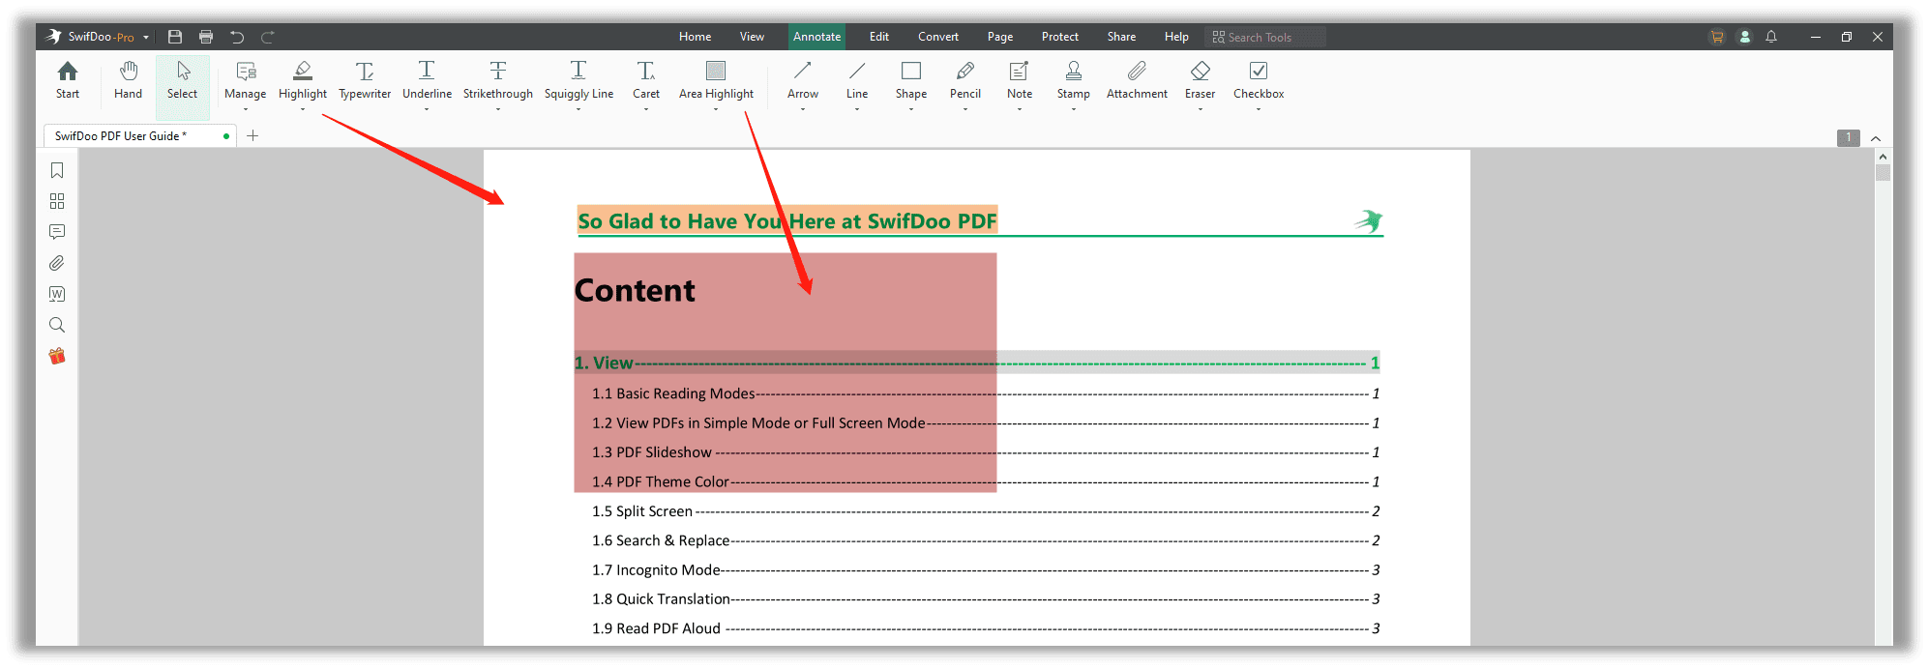1928x669 pixels.
Task: Expand the Area Highlight dropdown arrow
Action: 716,109
